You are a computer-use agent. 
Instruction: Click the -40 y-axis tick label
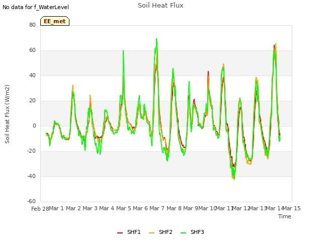31,176
